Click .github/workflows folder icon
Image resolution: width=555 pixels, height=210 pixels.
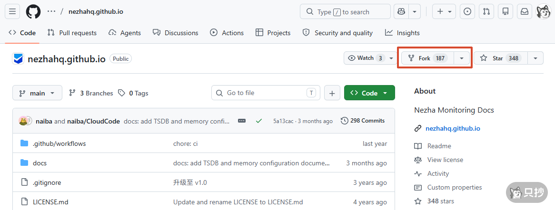pyautogui.click(x=24, y=143)
